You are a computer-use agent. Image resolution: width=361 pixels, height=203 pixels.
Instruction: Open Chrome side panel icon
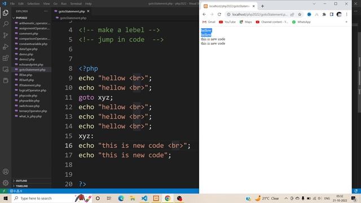click(332, 14)
